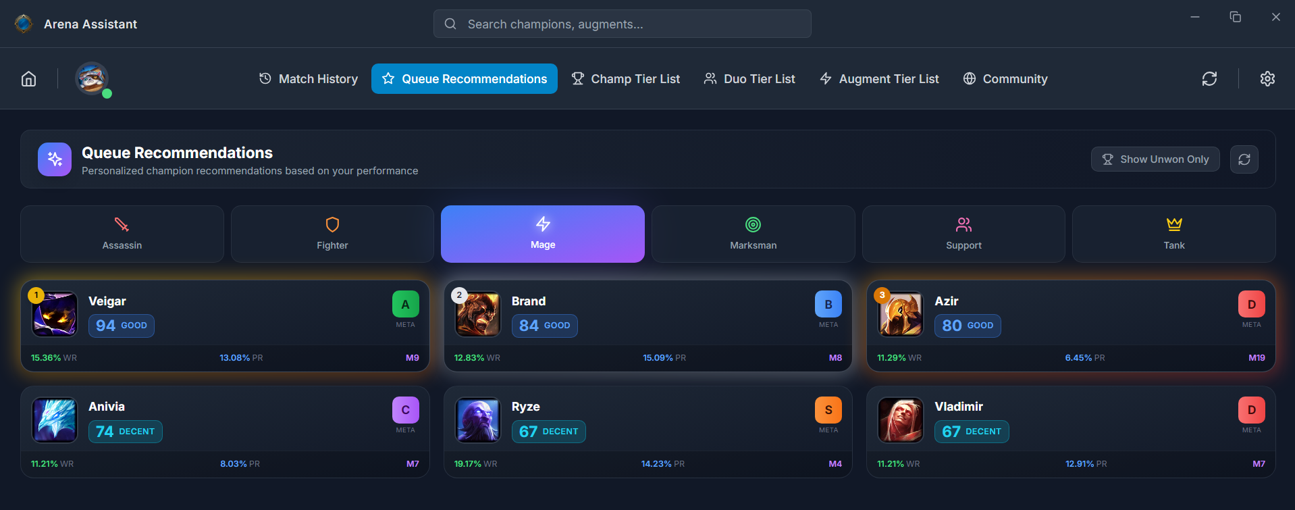Click Azir's D meta tier badge

[1251, 304]
